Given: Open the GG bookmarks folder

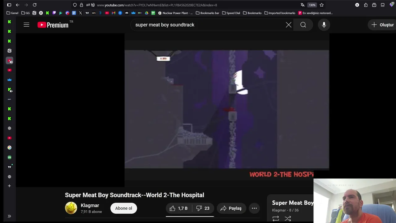Looking at the screenshot, I should point(26,13).
